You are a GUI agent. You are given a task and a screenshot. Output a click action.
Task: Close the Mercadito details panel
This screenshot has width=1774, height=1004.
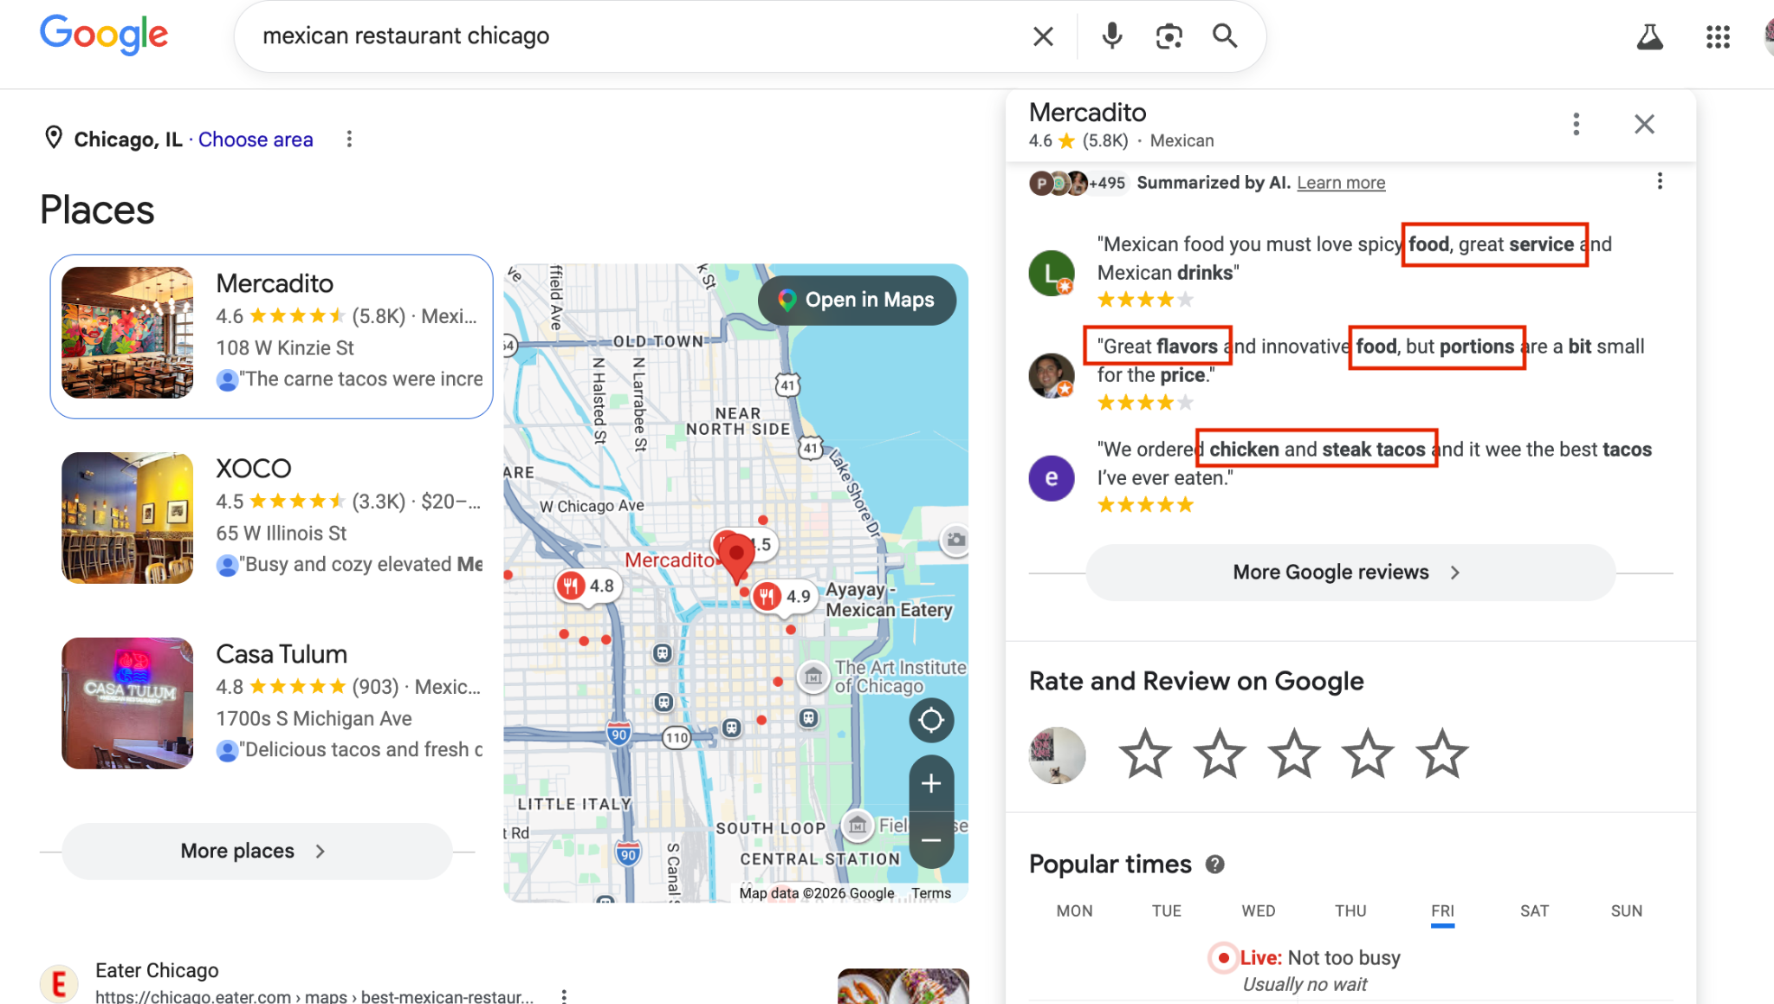1644,124
